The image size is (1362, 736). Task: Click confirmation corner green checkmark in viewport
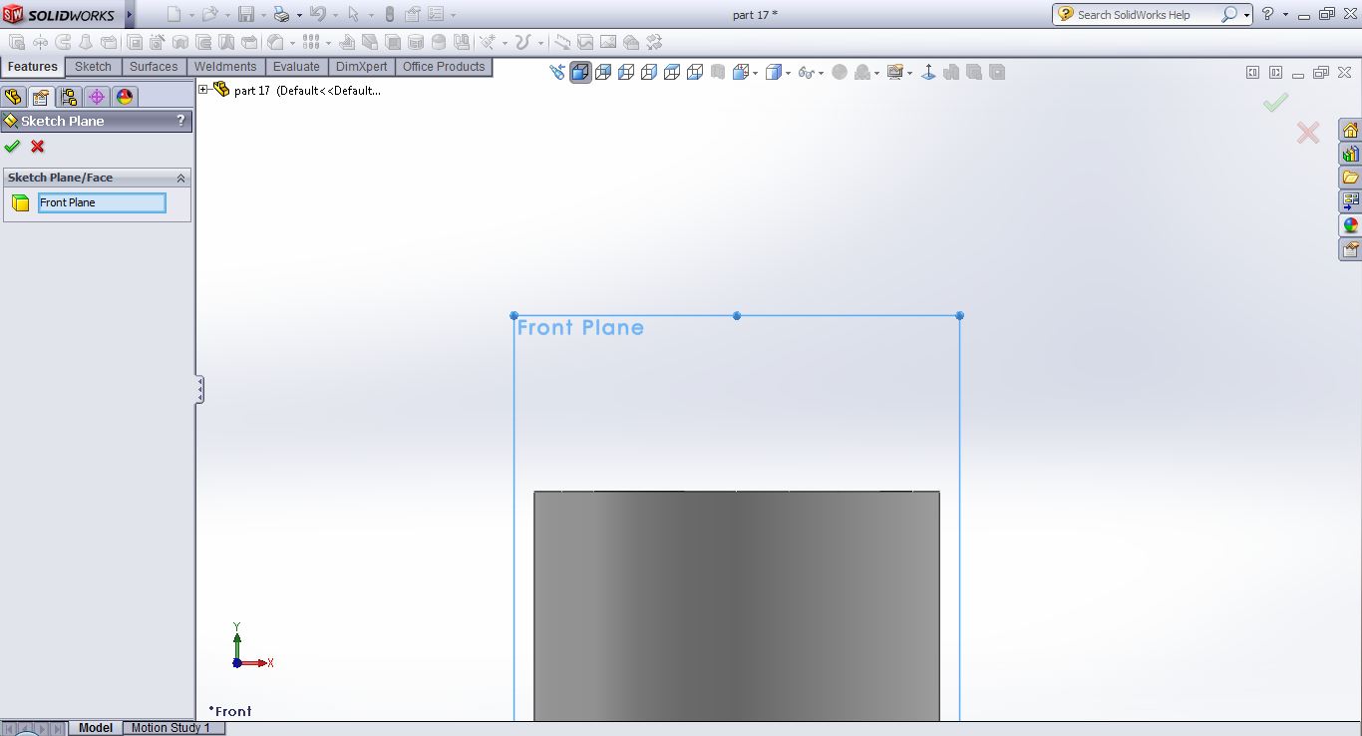(x=1275, y=102)
